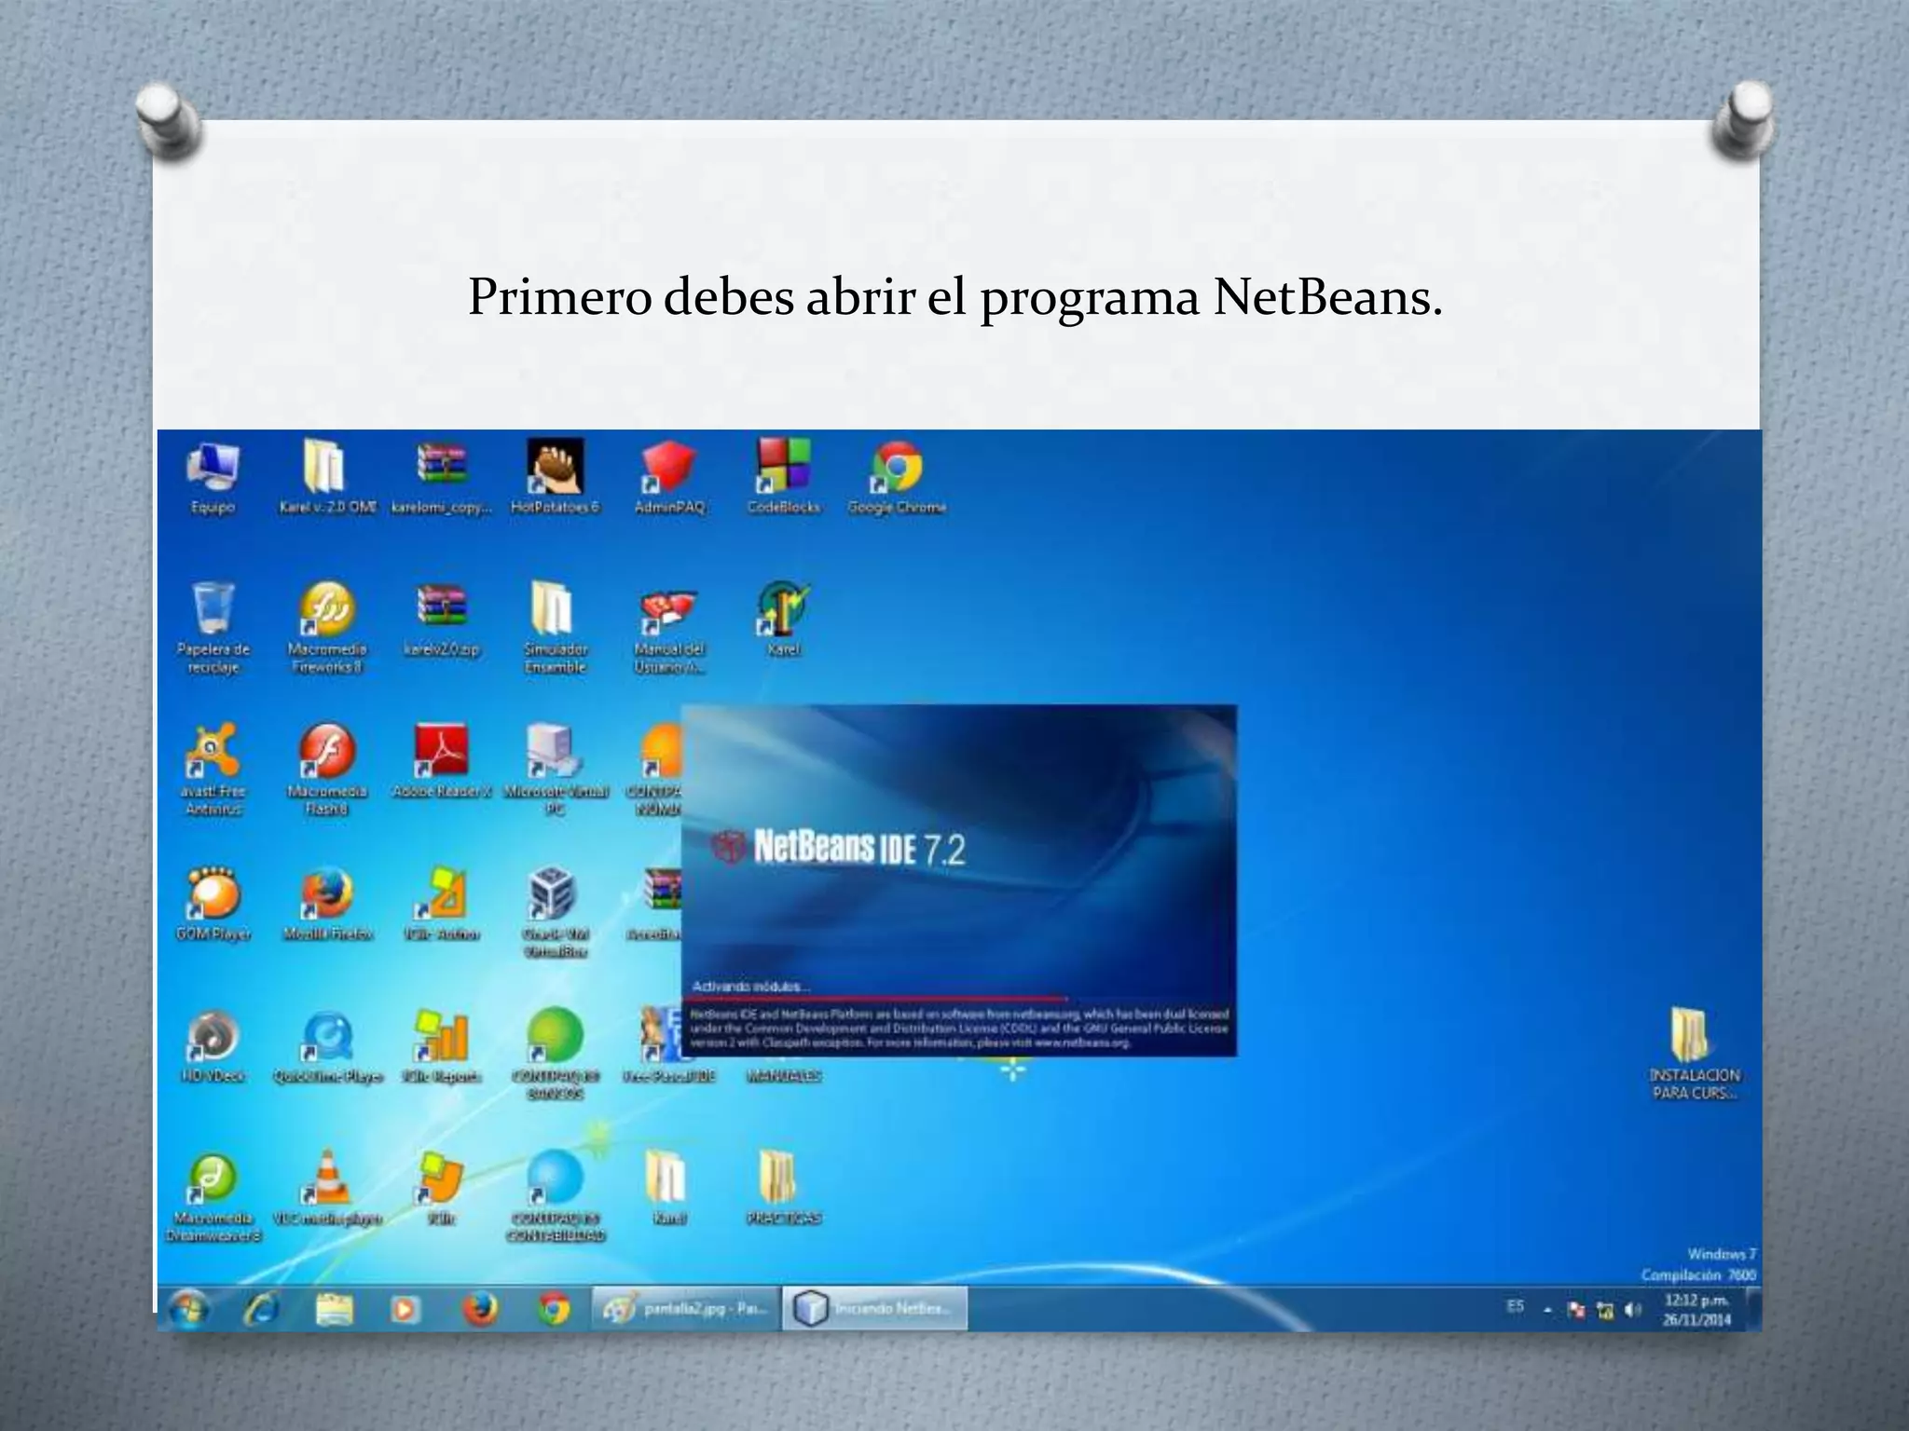Open the Simulador Ensamble folder
Viewport: 1909px width, 1431px height.
(x=555, y=628)
